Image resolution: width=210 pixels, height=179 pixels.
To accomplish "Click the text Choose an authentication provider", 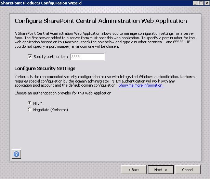I will (x=63, y=93).
